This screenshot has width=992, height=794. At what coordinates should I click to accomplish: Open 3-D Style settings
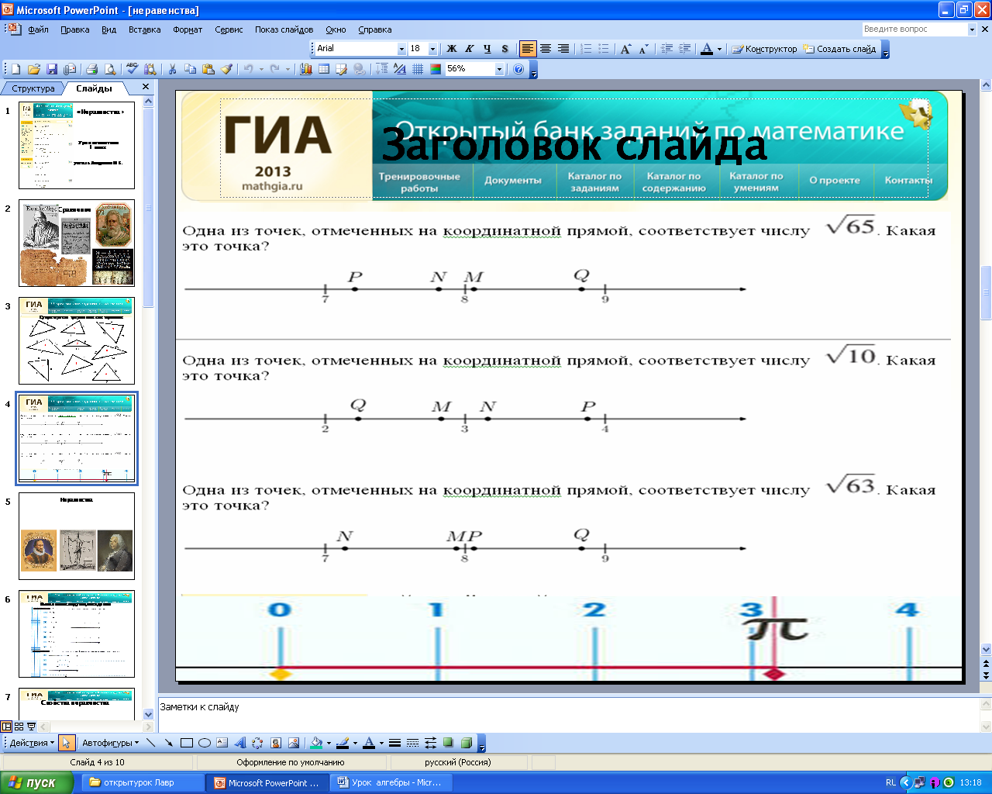click(x=467, y=743)
